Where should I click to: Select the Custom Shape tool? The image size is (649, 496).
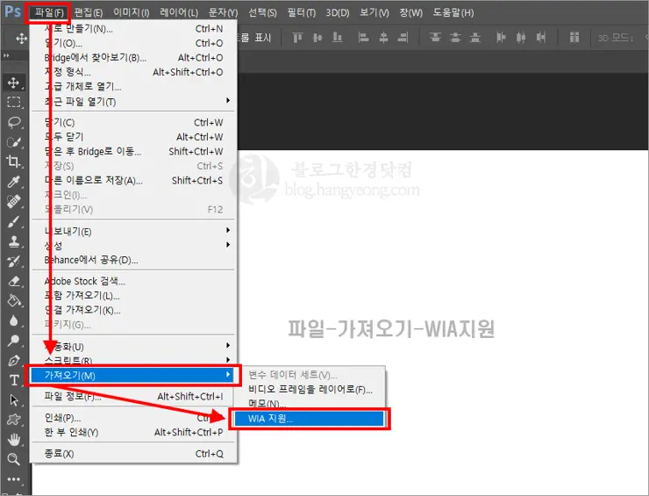[14, 420]
